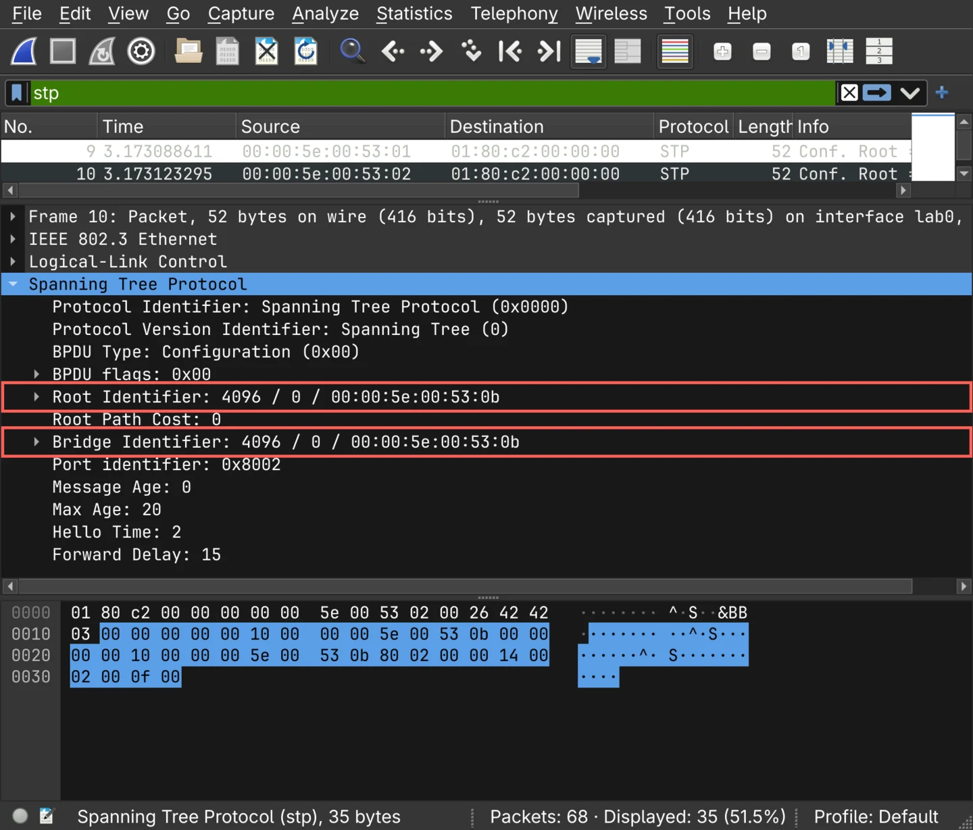Image resolution: width=973 pixels, height=830 pixels.
Task: Open capture options gear icon
Action: click(141, 51)
